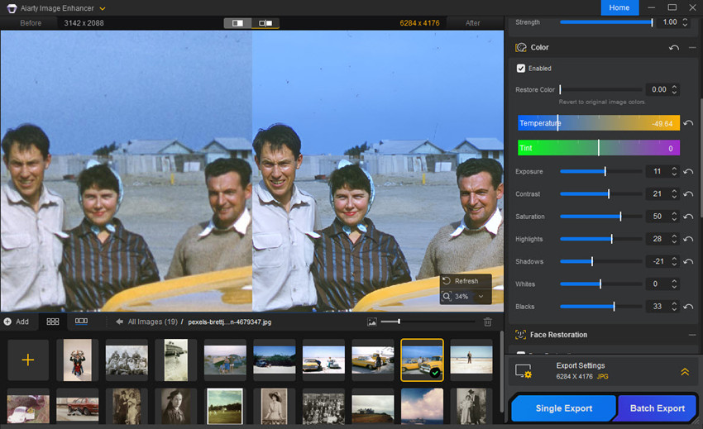
Task: Switch to grid thumbnail view icon
Action: coord(53,322)
